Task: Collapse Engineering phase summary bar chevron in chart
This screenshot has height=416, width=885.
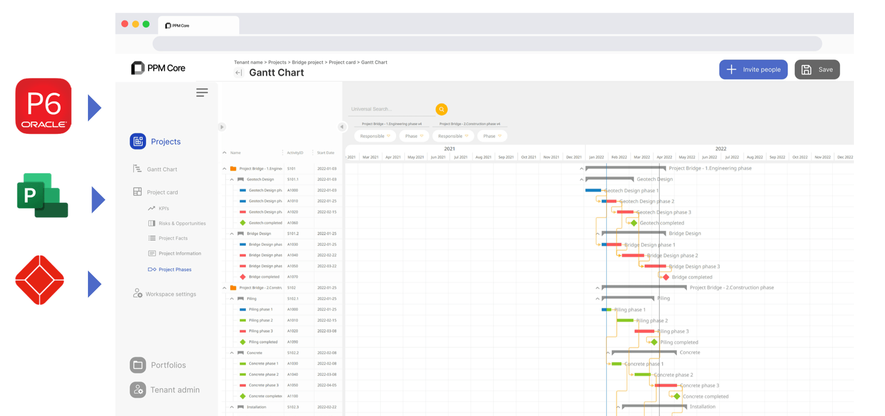Action: click(x=582, y=169)
